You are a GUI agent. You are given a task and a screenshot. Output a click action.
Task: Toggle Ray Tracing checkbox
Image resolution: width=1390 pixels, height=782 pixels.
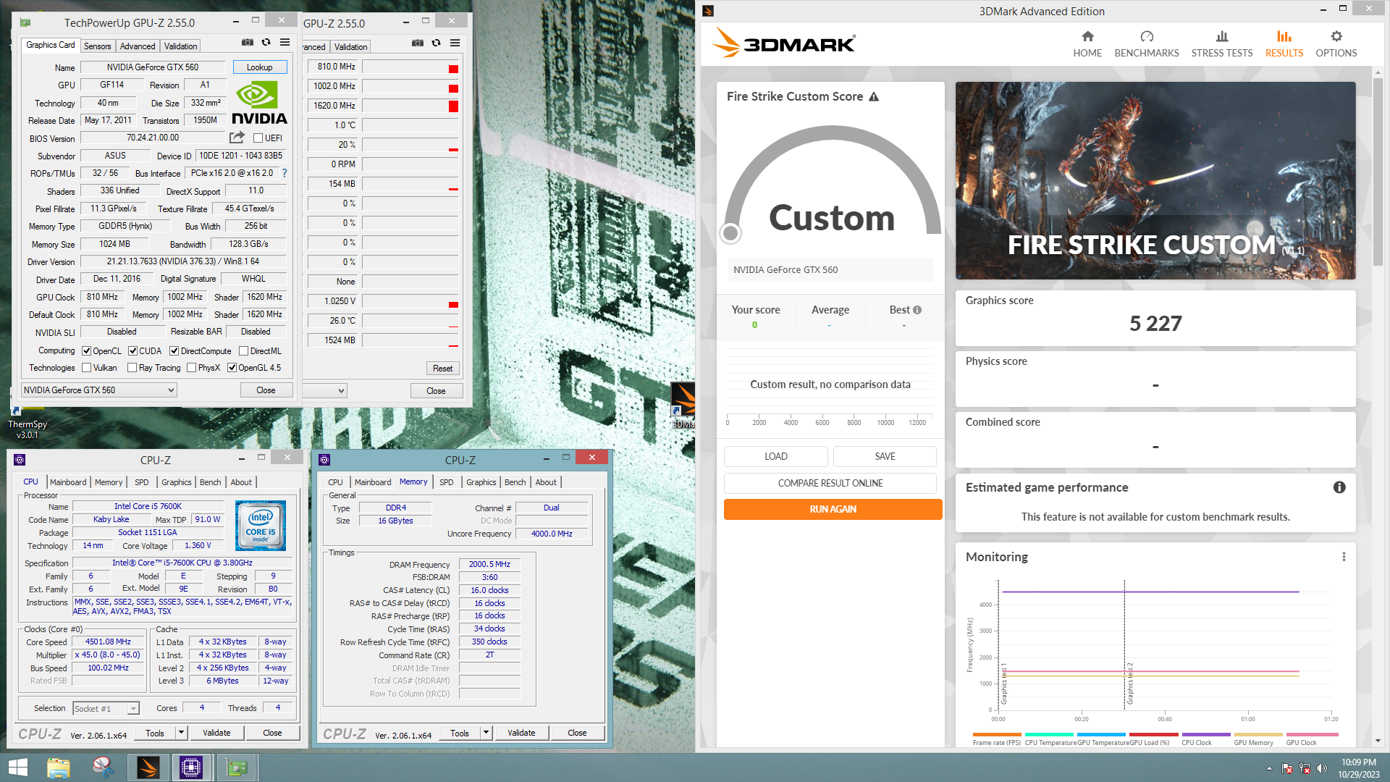(132, 368)
